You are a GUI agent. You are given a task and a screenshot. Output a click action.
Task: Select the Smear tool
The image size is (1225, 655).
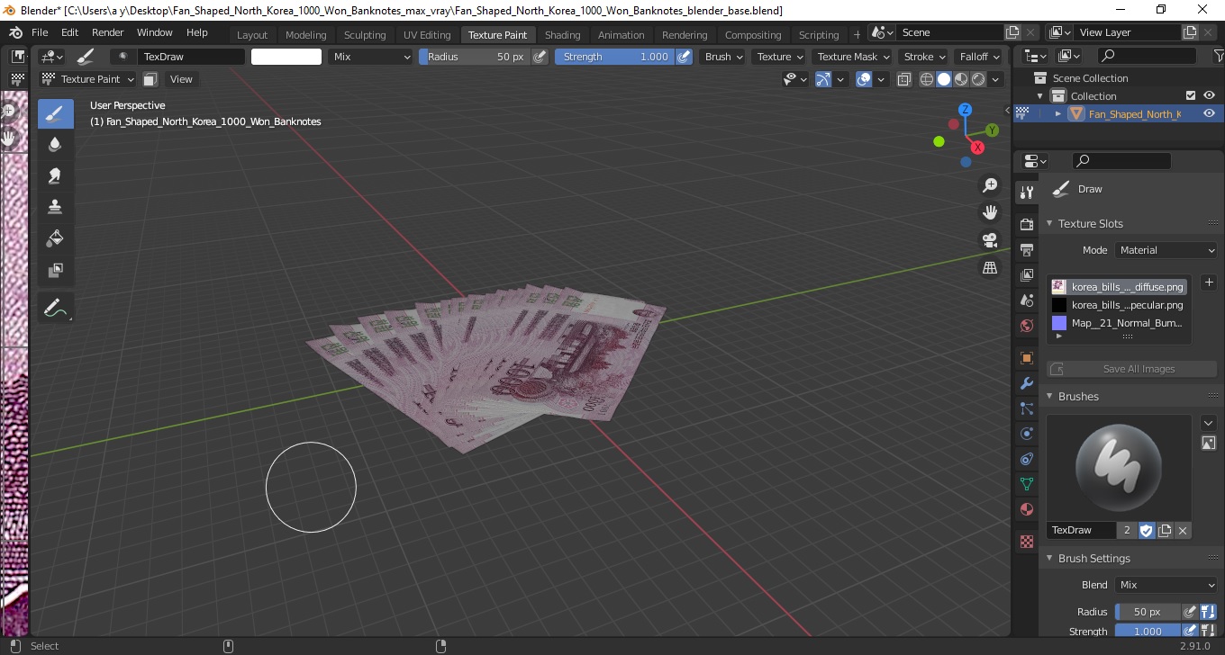click(55, 176)
